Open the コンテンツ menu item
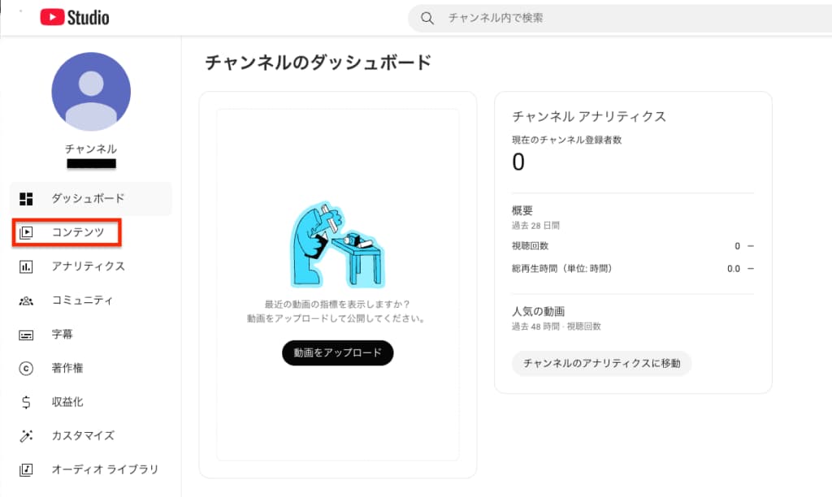The height and width of the screenshot is (497, 832). (67, 232)
